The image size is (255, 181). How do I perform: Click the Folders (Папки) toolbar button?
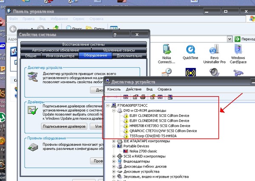(x=95, y=28)
